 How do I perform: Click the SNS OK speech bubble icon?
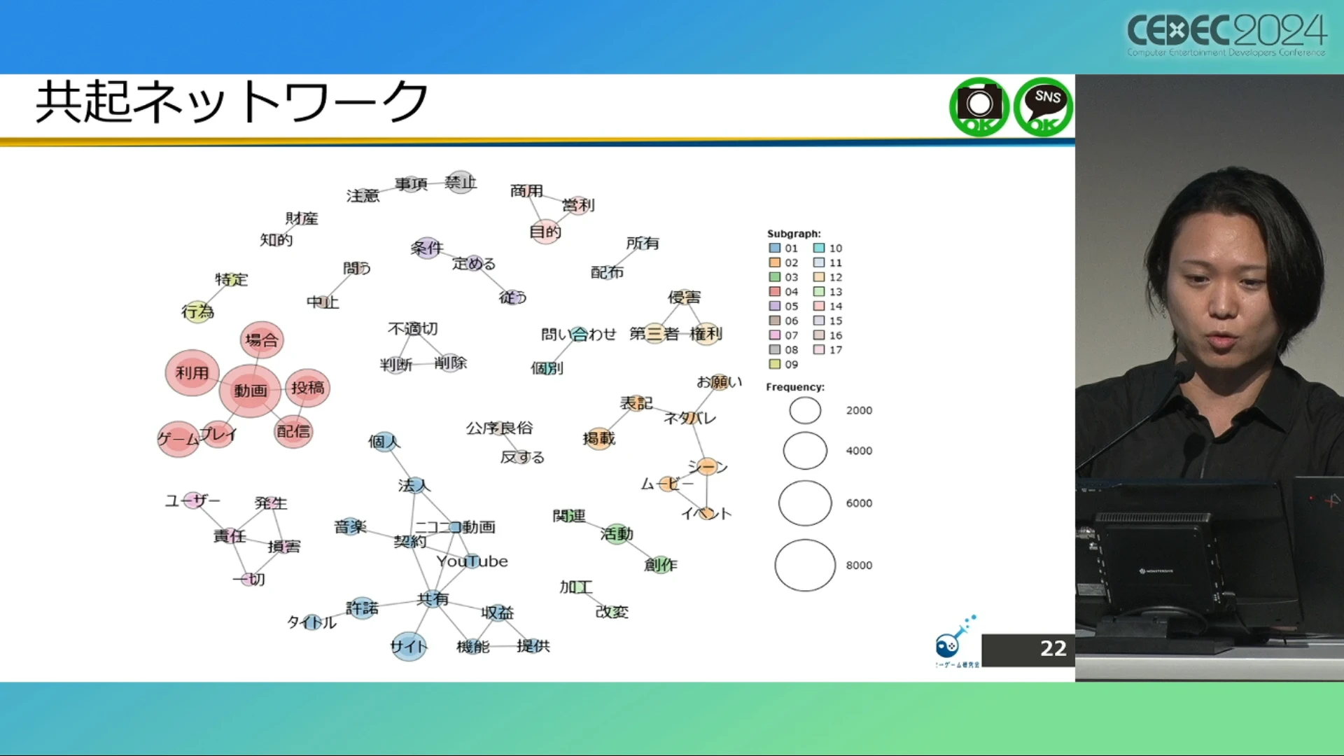tap(1043, 106)
